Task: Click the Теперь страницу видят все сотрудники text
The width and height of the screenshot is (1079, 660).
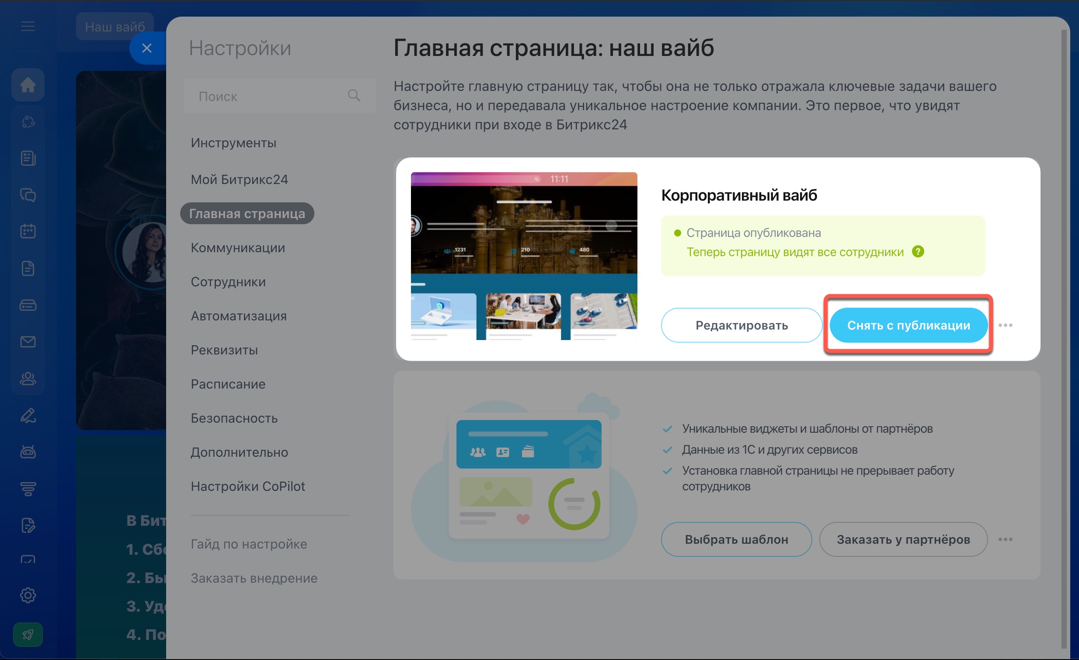Action: point(795,252)
